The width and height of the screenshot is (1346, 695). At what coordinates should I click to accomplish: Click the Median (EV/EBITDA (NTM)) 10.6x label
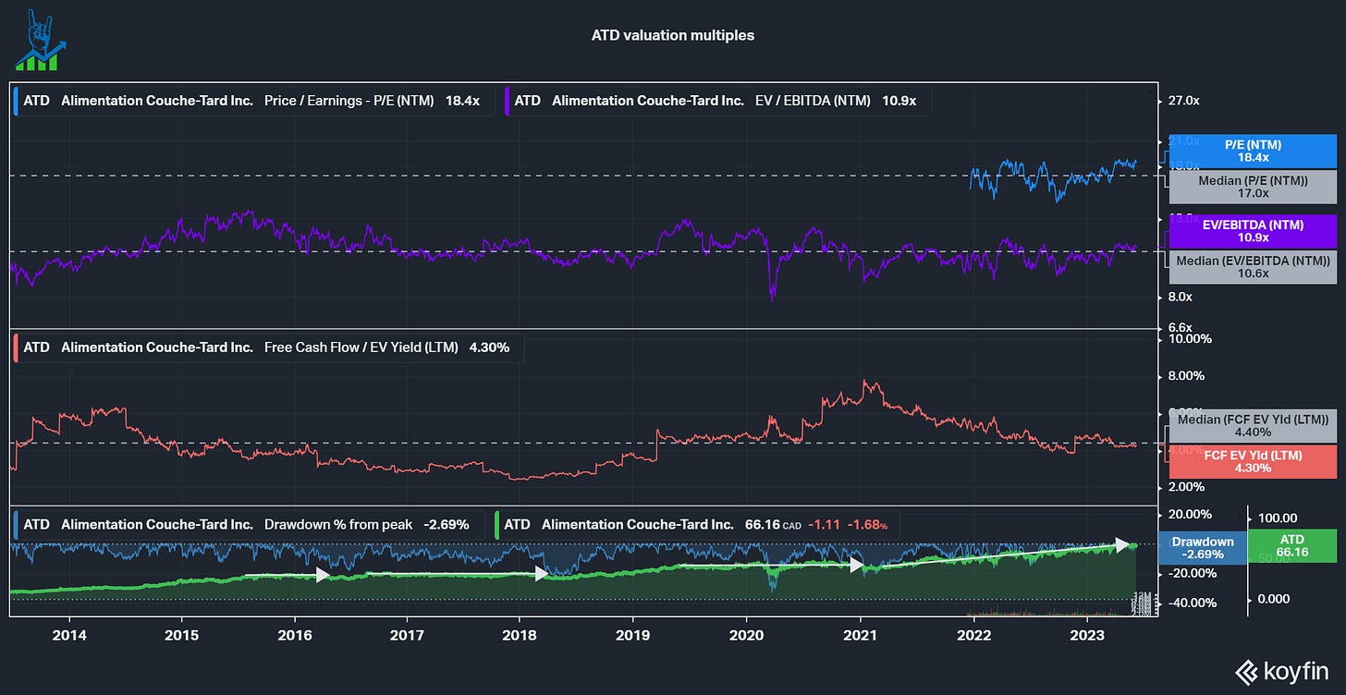click(x=1253, y=267)
